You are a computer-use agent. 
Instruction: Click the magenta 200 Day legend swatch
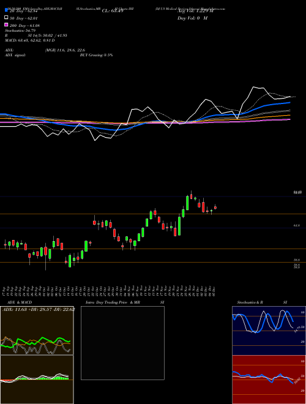(6, 24)
